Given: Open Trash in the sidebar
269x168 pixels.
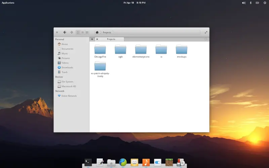Looking at the screenshot, I should coord(63,72).
